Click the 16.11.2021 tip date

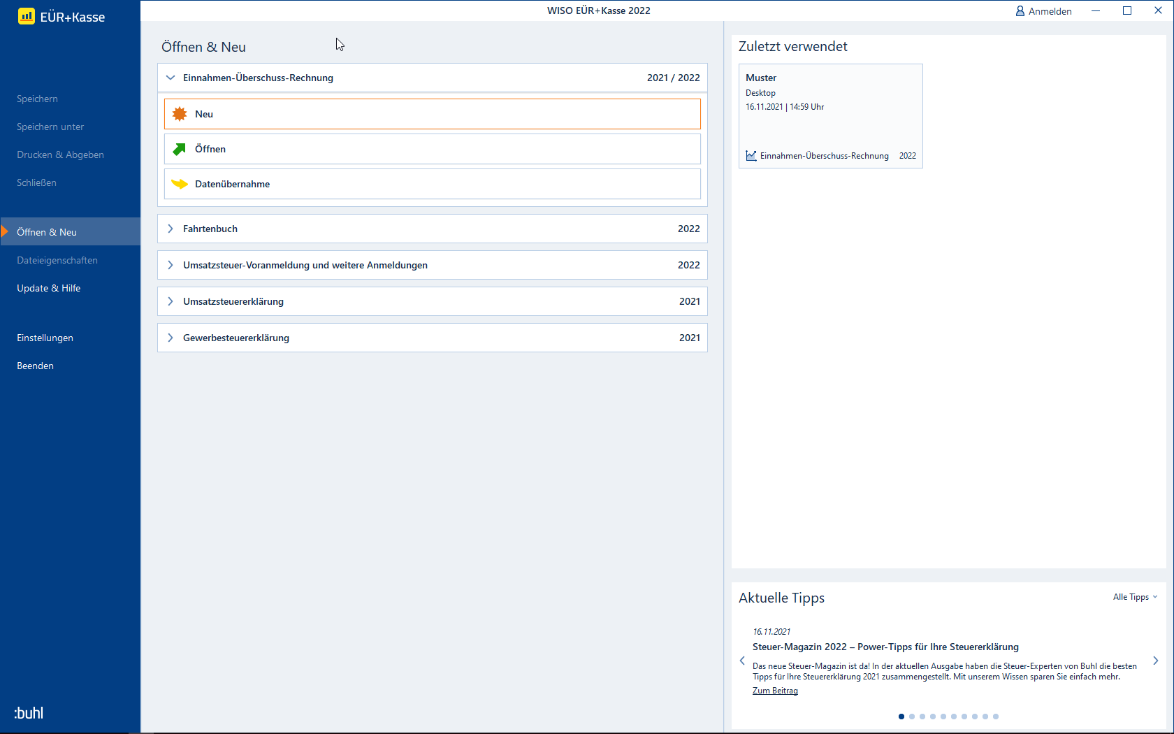pos(771,631)
